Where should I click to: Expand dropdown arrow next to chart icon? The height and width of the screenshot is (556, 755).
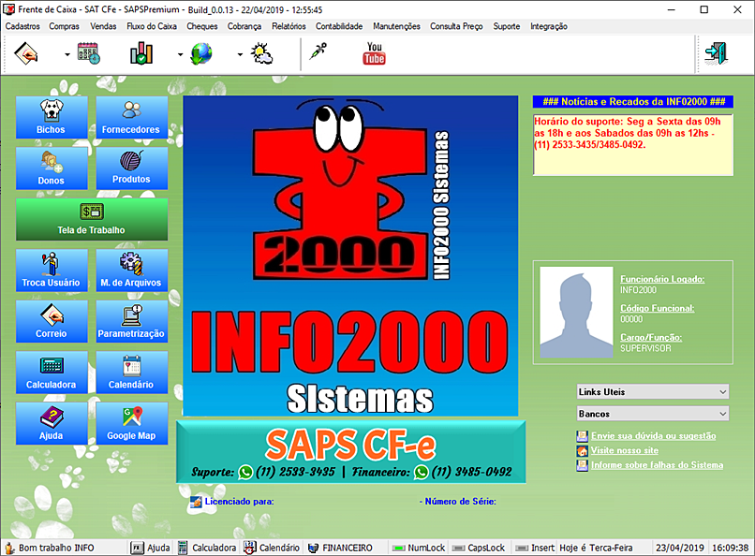180,54
